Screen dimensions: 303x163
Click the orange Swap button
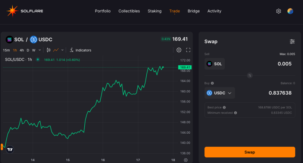(250, 152)
